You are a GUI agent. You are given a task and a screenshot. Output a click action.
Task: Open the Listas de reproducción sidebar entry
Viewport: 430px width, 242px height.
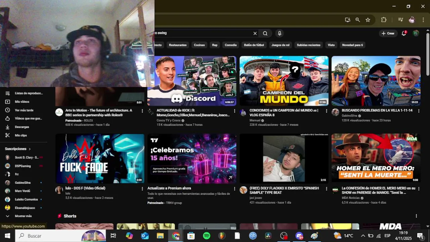point(24,93)
